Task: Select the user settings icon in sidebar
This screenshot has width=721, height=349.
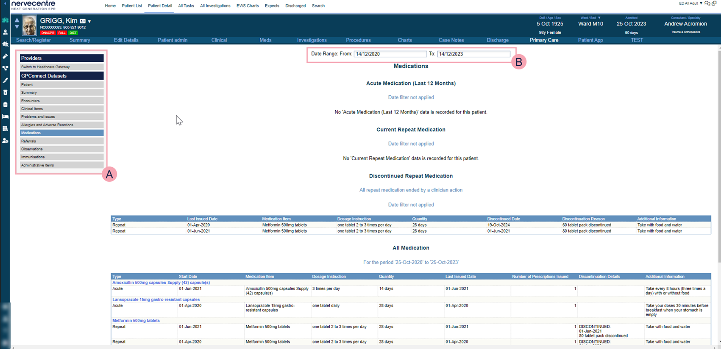Action: point(5,141)
